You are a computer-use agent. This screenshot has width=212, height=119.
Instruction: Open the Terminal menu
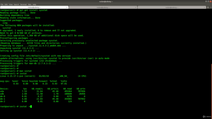pyautogui.click(x=24, y=4)
